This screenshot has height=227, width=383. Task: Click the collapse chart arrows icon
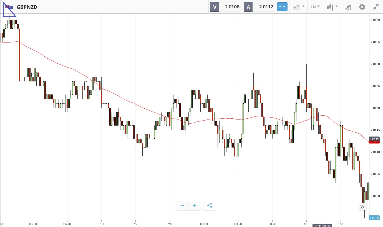376,7
